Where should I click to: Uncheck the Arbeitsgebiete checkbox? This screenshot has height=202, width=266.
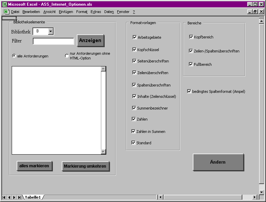[x=135, y=37]
